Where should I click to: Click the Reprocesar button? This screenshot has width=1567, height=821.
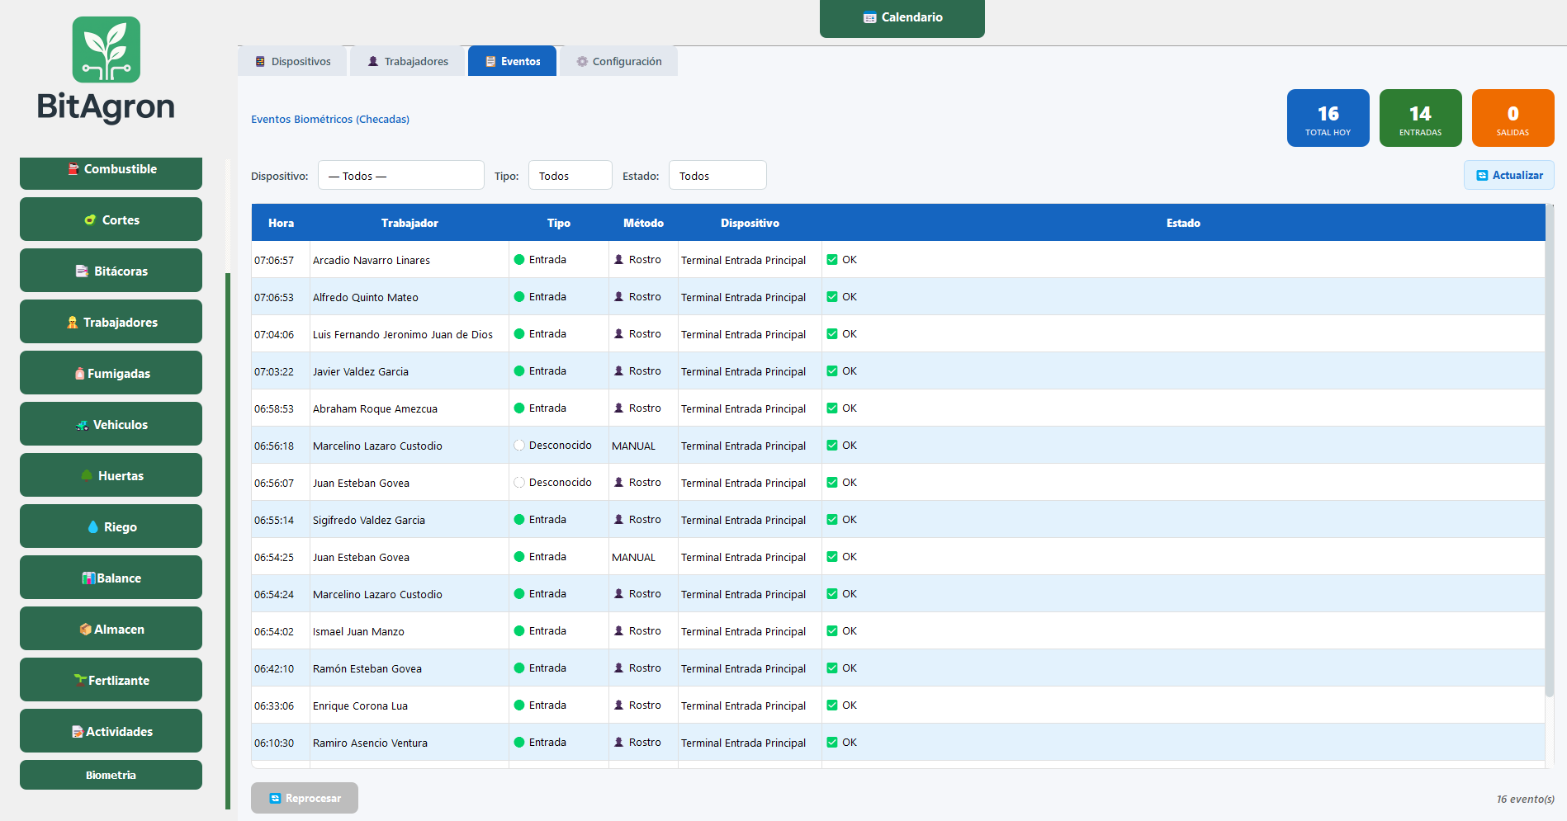coord(305,798)
